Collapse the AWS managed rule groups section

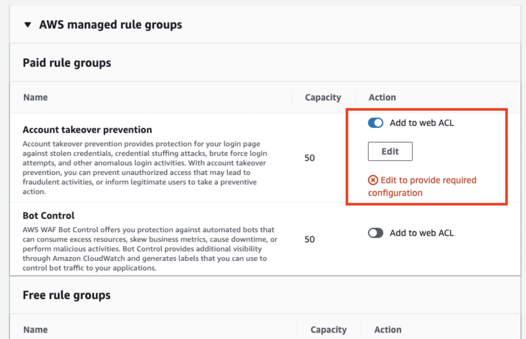coord(28,25)
